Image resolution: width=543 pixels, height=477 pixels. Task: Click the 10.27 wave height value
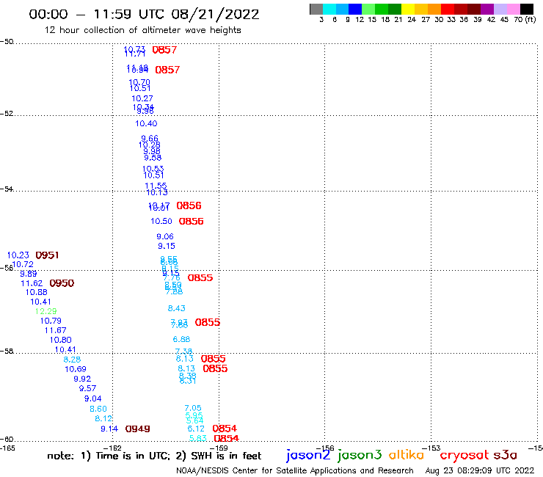(x=142, y=98)
